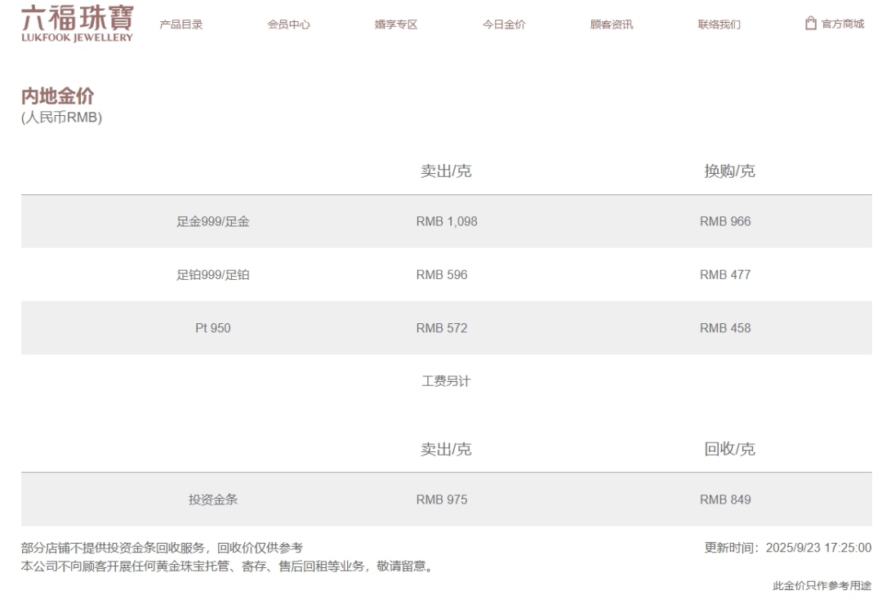Go to 婚享专区 section
This screenshot has width=882, height=613.
pyautogui.click(x=396, y=24)
